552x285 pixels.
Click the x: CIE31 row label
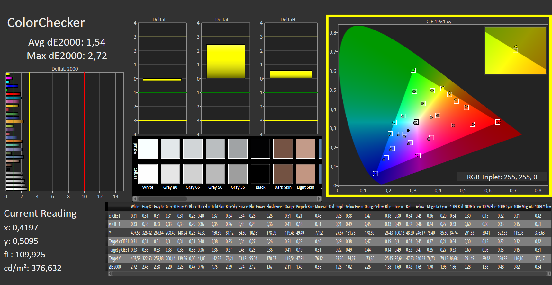tap(114, 216)
